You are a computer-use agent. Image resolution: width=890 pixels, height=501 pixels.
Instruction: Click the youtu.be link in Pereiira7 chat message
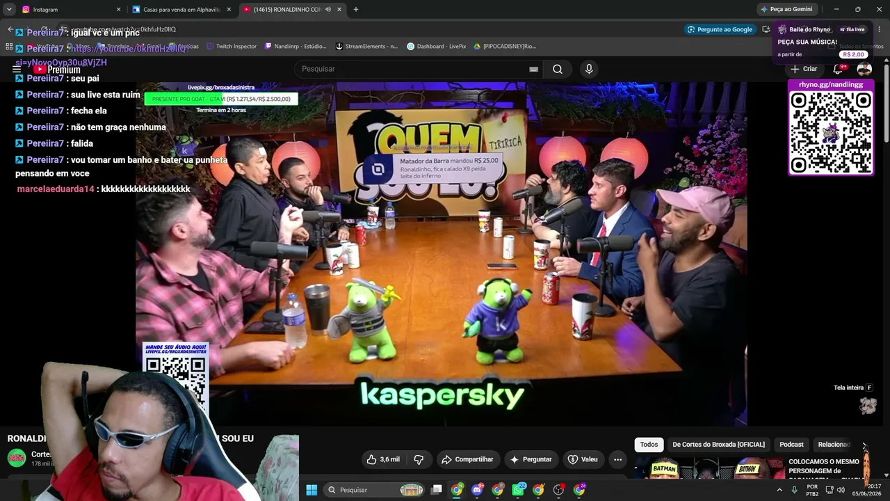pyautogui.click(x=129, y=49)
